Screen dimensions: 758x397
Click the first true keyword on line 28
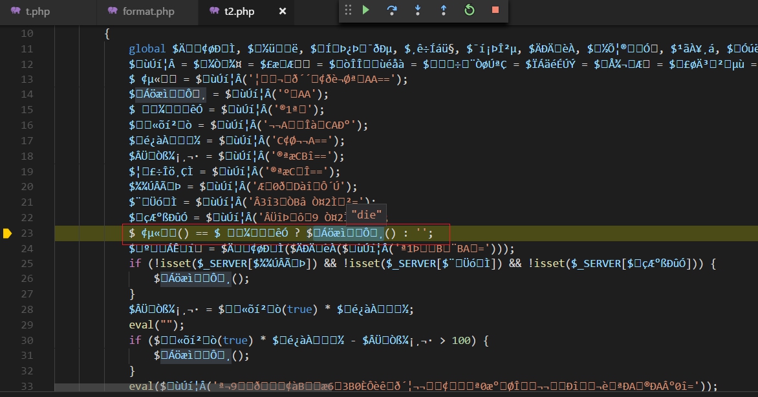(x=299, y=310)
